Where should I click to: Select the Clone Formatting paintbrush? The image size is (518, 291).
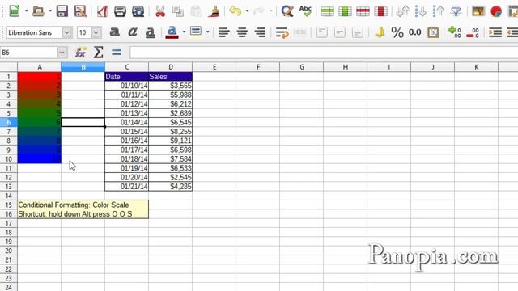[214, 11]
